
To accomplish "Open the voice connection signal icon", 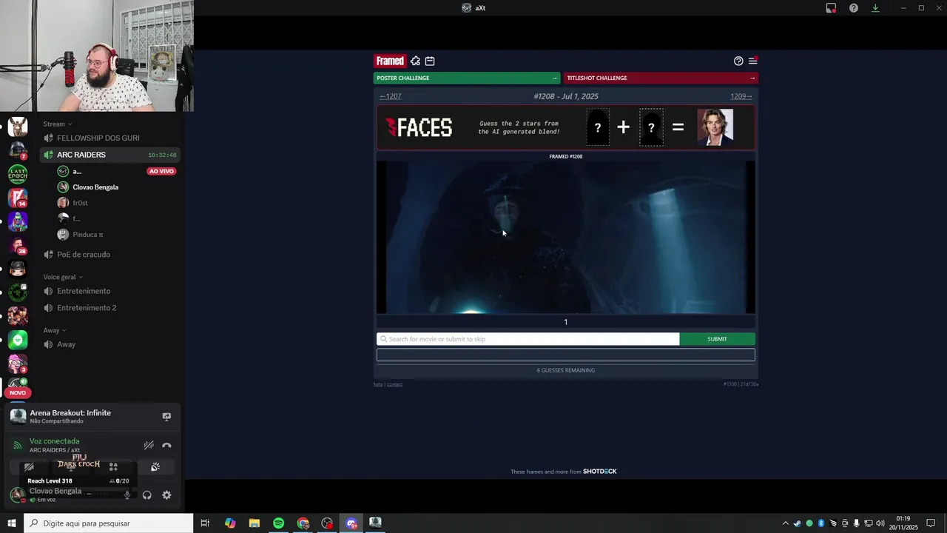I will point(18,445).
